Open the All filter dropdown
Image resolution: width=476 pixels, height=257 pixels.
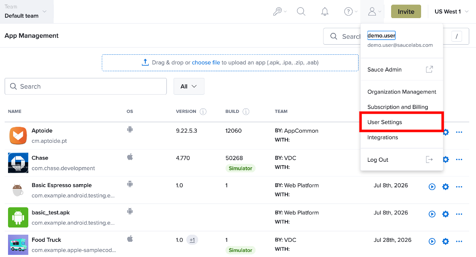coord(189,86)
